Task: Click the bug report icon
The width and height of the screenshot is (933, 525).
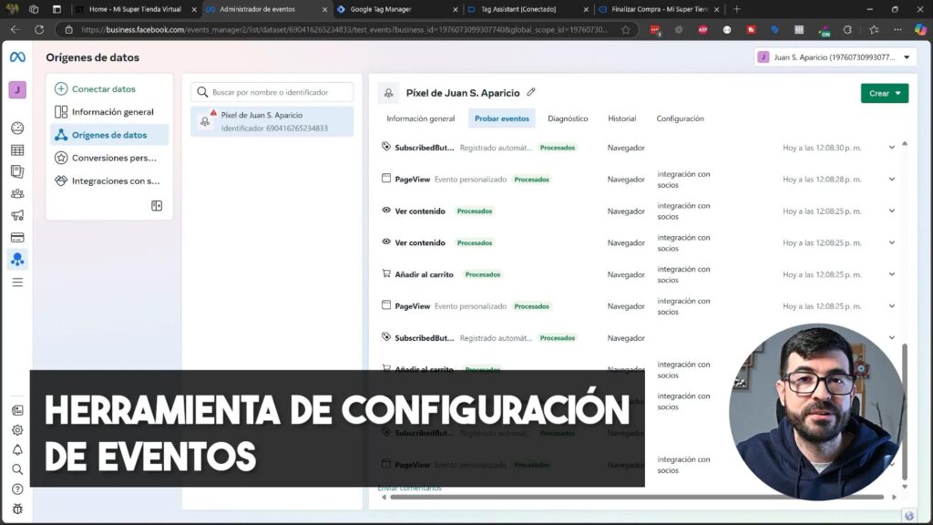Action: 17,509
